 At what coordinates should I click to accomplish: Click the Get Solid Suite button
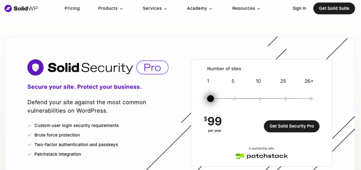click(x=334, y=8)
